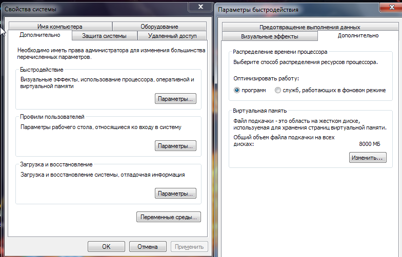Screen dimensions: 402x257
Task: Switch to the Удаленный доступ tab
Action: point(172,36)
